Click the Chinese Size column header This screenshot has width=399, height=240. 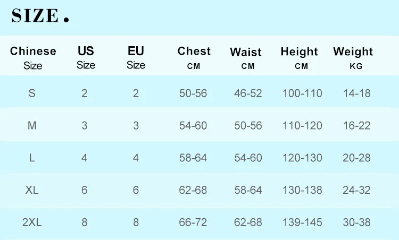pyautogui.click(x=33, y=58)
